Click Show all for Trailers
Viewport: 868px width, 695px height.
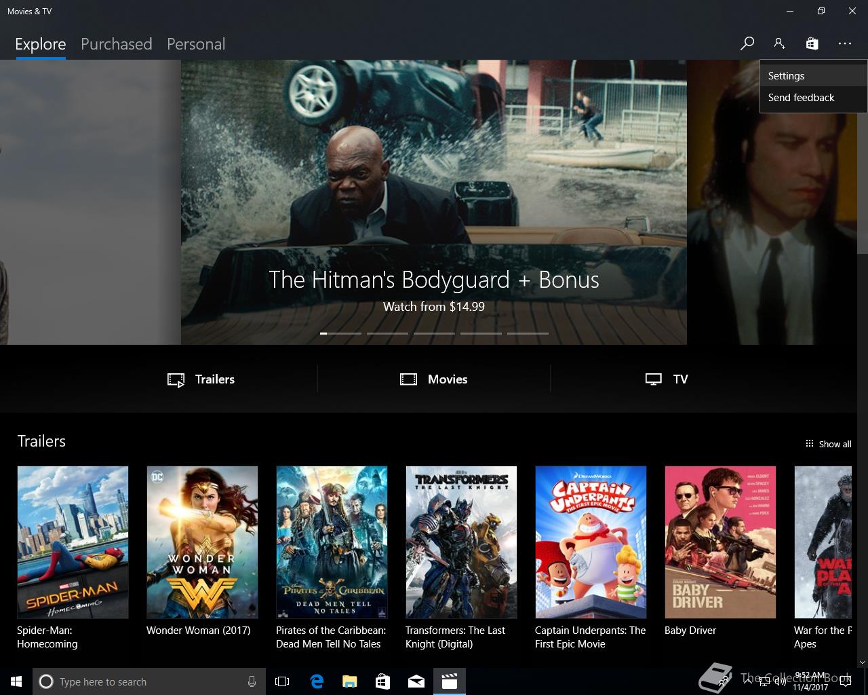(x=828, y=444)
